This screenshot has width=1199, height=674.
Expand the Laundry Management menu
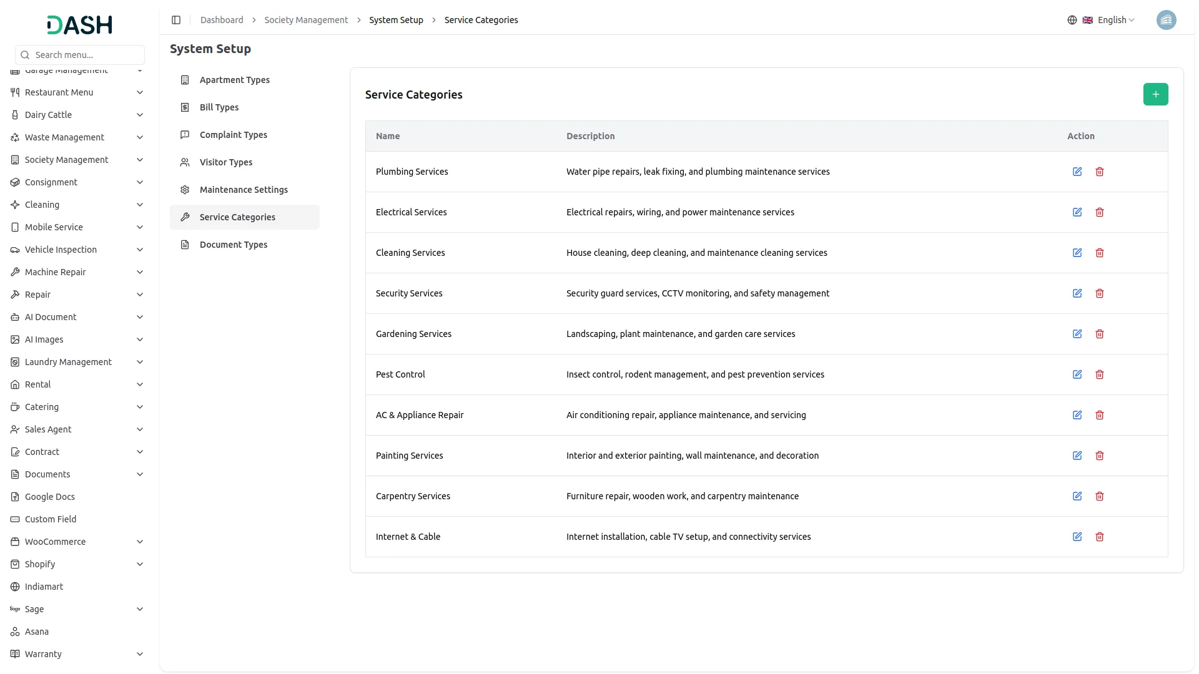point(77,362)
